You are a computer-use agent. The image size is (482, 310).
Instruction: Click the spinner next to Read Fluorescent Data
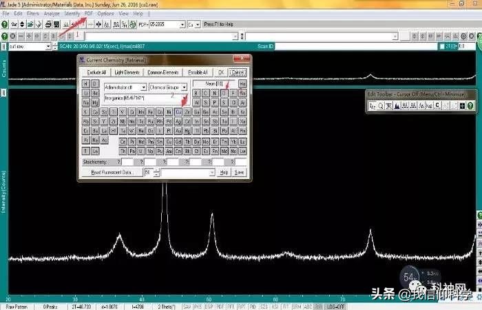[156, 172]
